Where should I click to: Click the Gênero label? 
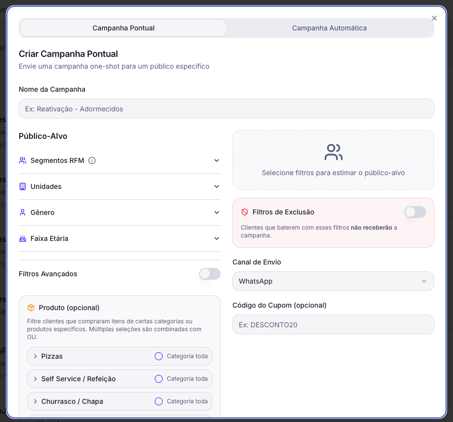pyautogui.click(x=42, y=212)
